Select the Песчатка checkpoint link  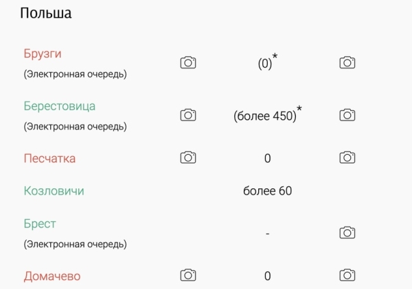click(49, 158)
